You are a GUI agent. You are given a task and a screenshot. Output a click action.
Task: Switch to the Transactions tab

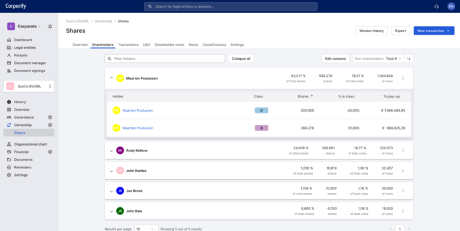click(x=128, y=45)
